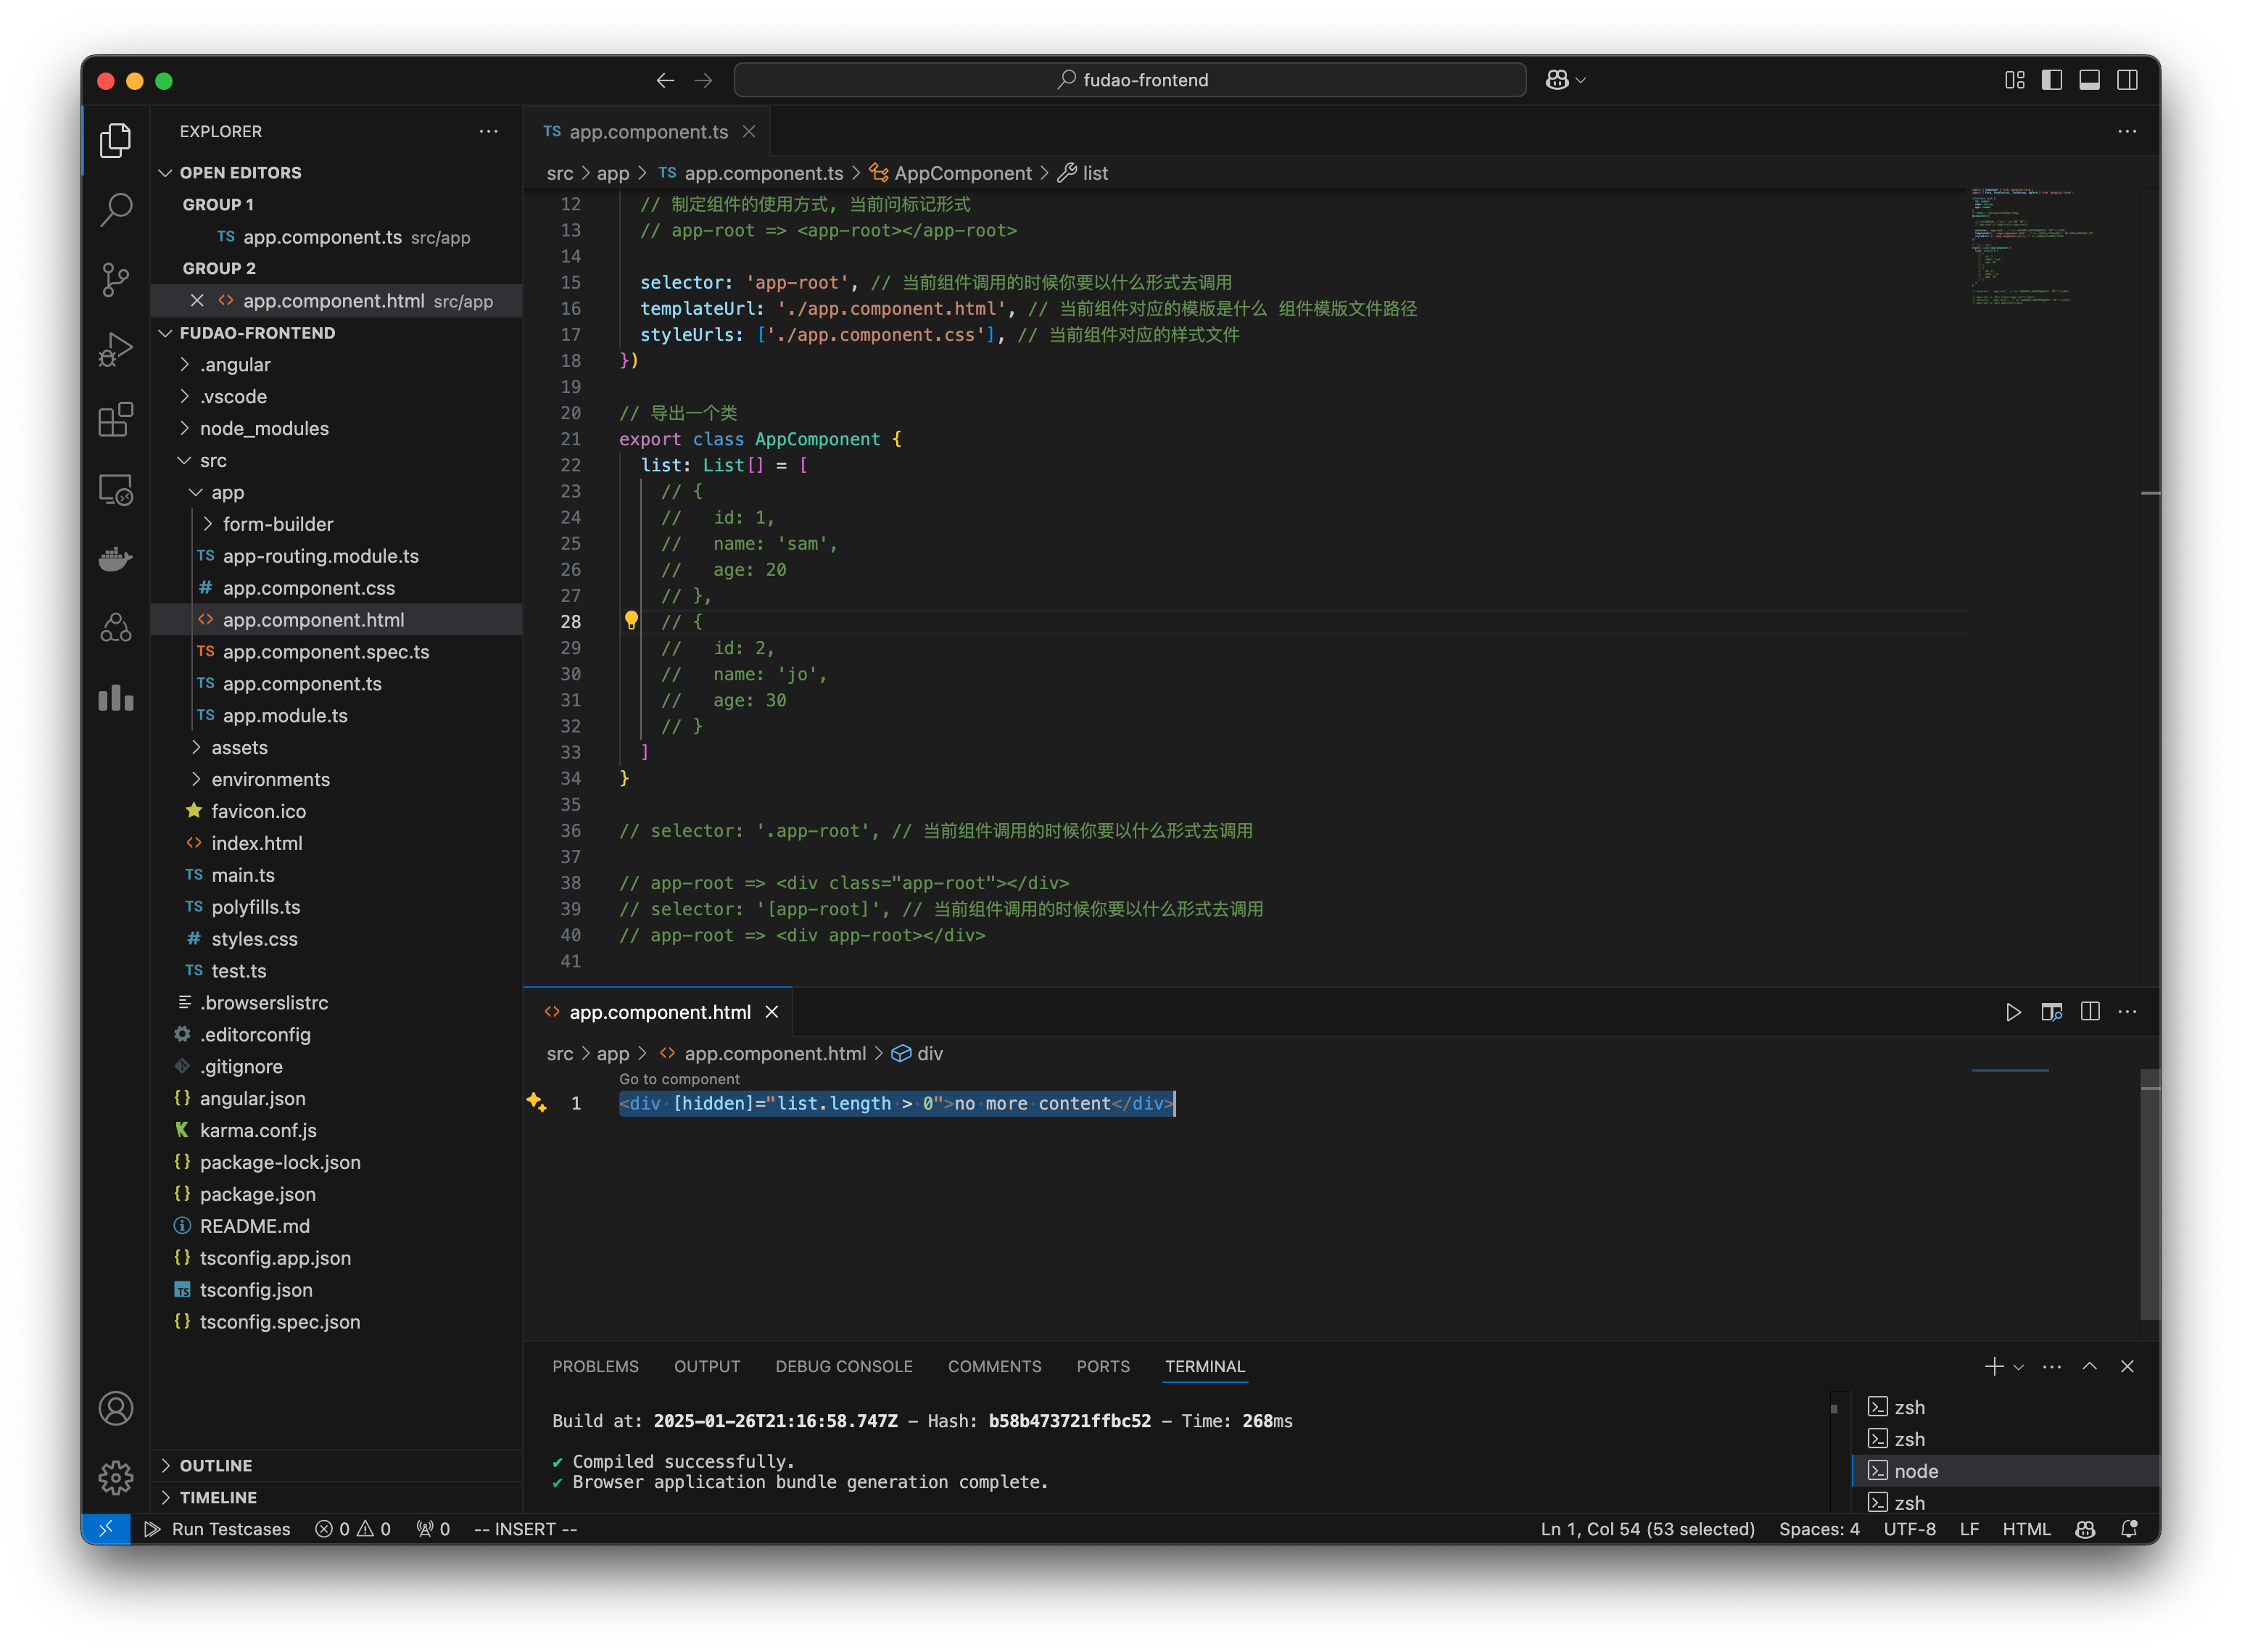2242x1652 pixels.
Task: Run the app.component.html file with the play icon
Action: coord(2014,1012)
